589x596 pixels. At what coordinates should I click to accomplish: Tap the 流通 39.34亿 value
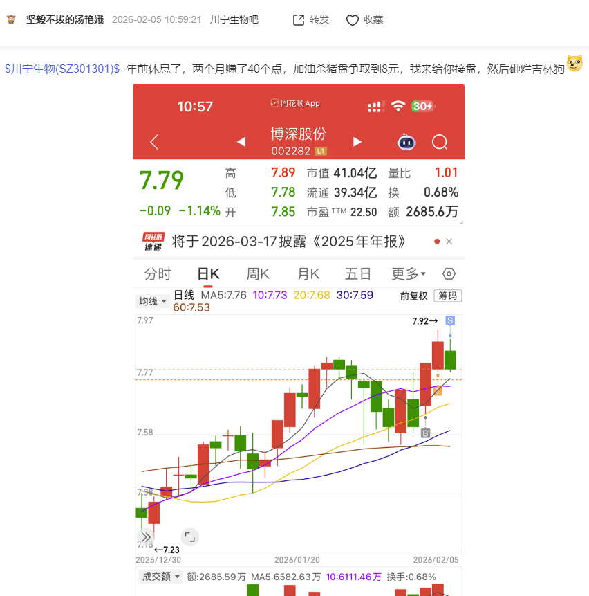click(x=342, y=192)
